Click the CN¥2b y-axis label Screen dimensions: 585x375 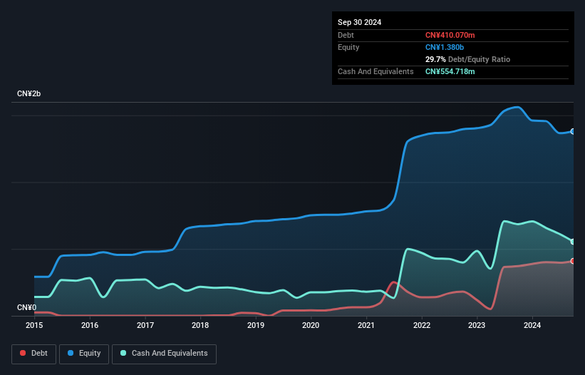pyautogui.click(x=29, y=93)
